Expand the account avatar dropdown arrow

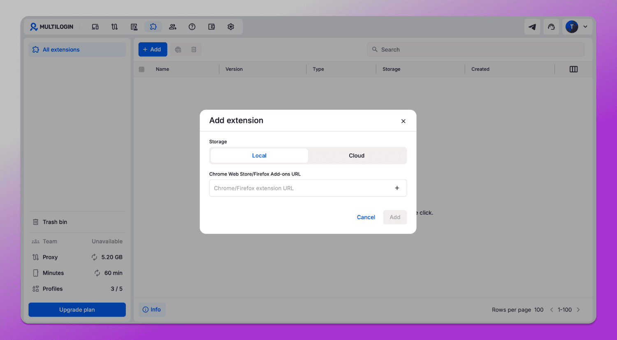pos(585,27)
